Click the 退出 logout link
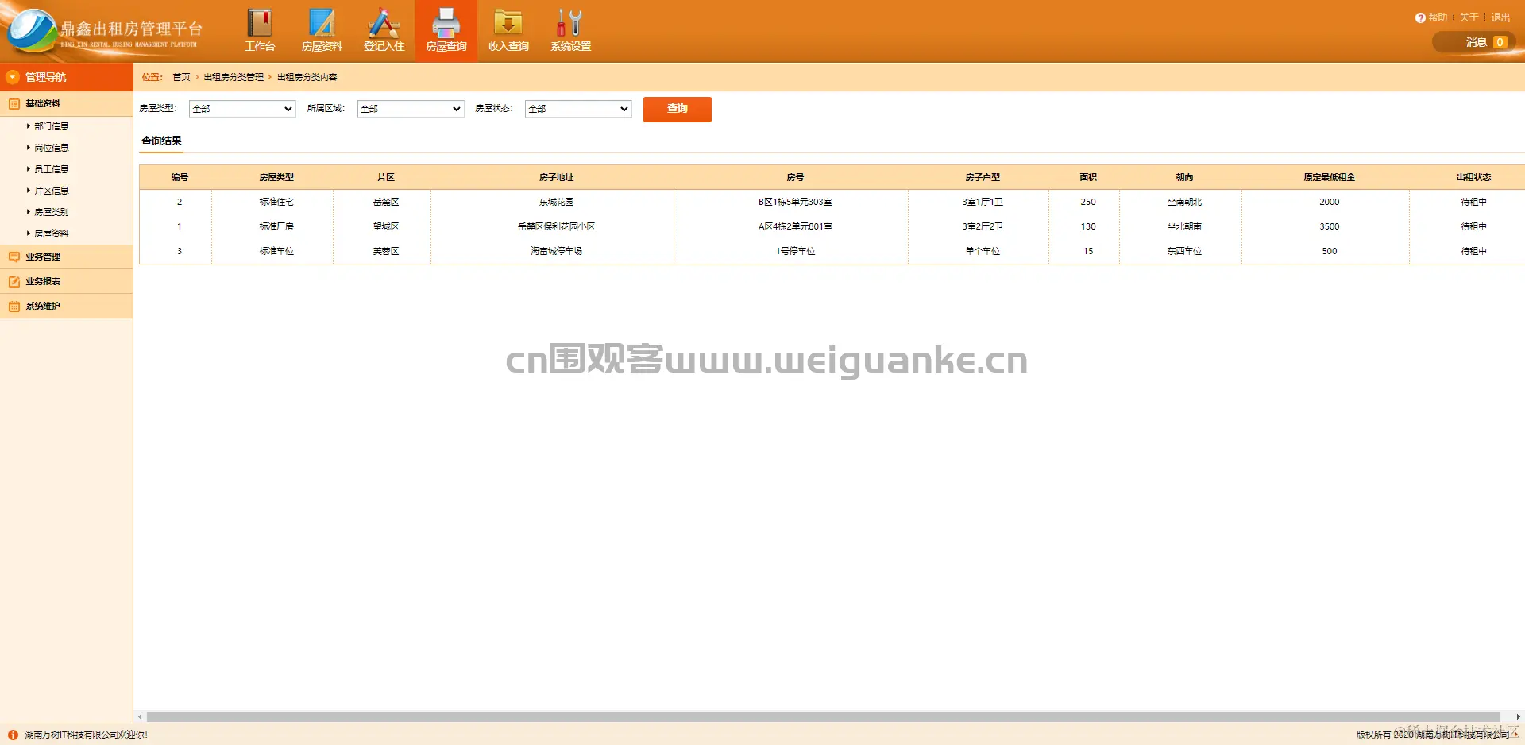The height and width of the screenshot is (745, 1525). point(1500,17)
